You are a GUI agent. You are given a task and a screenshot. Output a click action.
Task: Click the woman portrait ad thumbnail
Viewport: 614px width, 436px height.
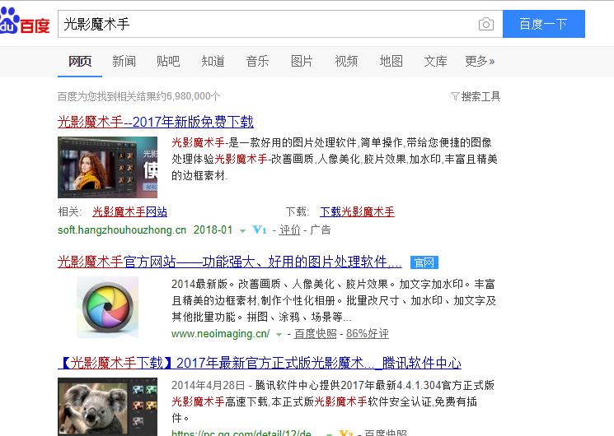click(107, 167)
